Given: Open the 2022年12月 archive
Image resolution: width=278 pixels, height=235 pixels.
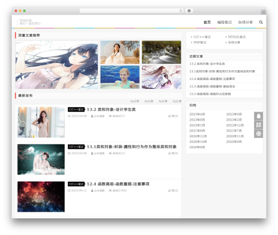Looking at the screenshot, I should point(235,126).
